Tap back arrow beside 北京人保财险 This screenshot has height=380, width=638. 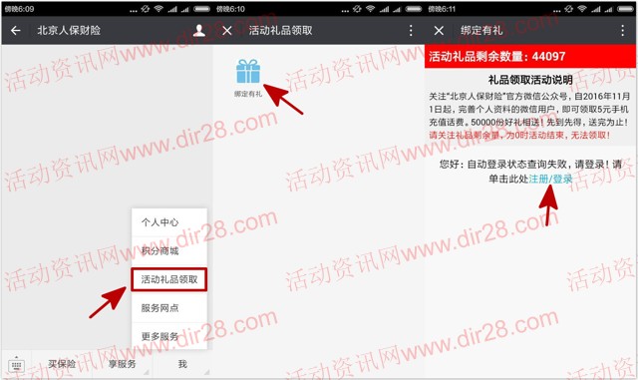[16, 30]
